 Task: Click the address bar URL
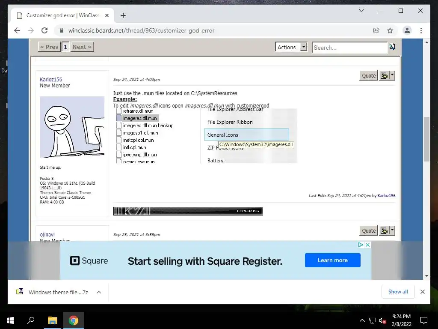141,30
